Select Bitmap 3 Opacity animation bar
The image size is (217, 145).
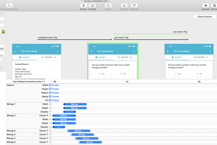tap(59, 127)
